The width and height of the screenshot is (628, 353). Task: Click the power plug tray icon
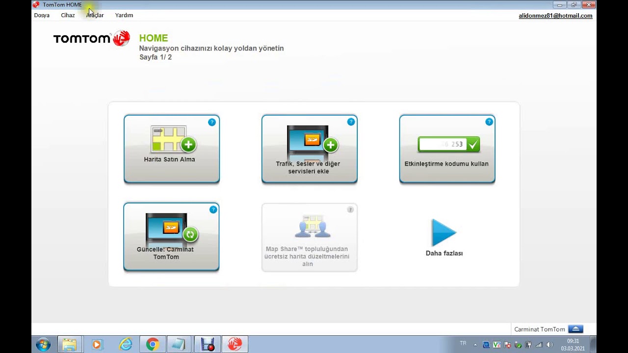click(528, 345)
